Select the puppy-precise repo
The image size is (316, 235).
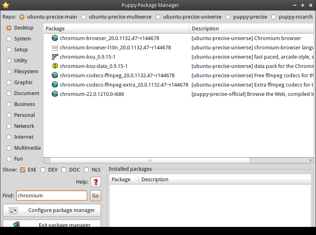coord(228,17)
